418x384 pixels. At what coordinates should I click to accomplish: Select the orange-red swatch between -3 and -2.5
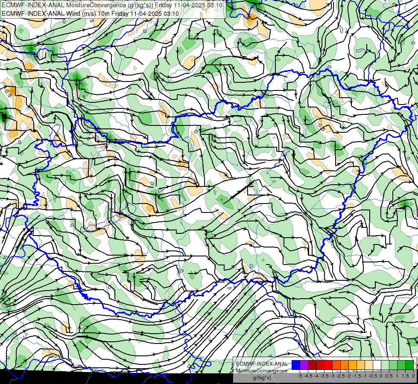(x=336, y=365)
